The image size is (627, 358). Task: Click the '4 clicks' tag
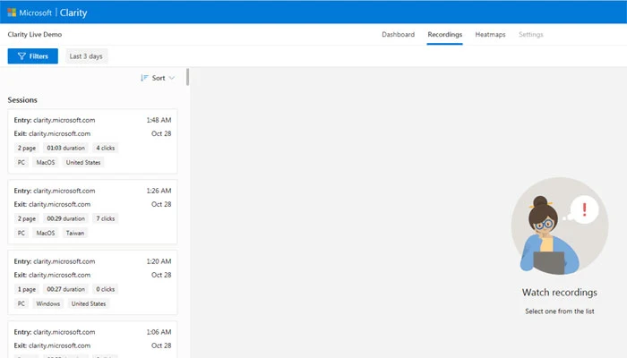click(105, 148)
